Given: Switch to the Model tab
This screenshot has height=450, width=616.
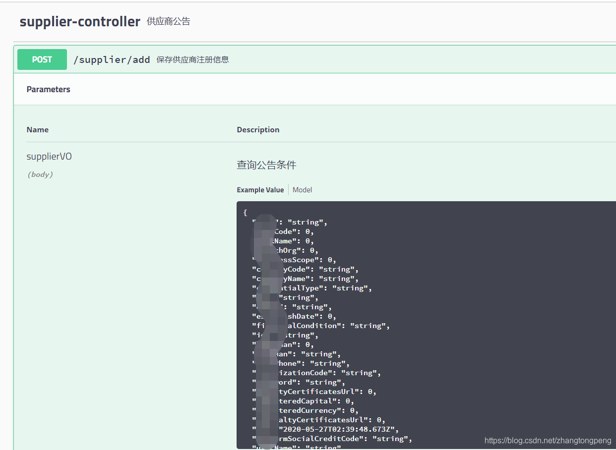Looking at the screenshot, I should click(x=302, y=189).
